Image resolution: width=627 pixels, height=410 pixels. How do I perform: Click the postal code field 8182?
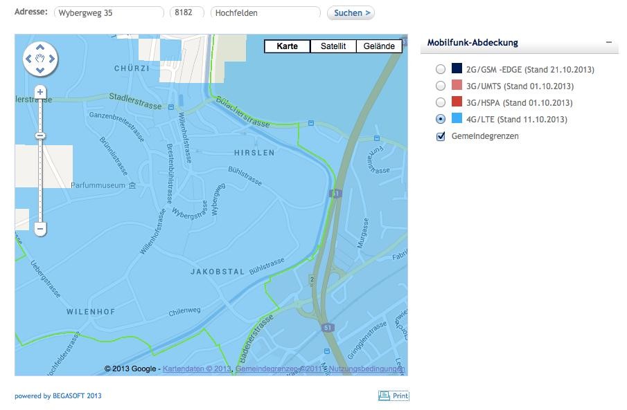click(x=188, y=12)
